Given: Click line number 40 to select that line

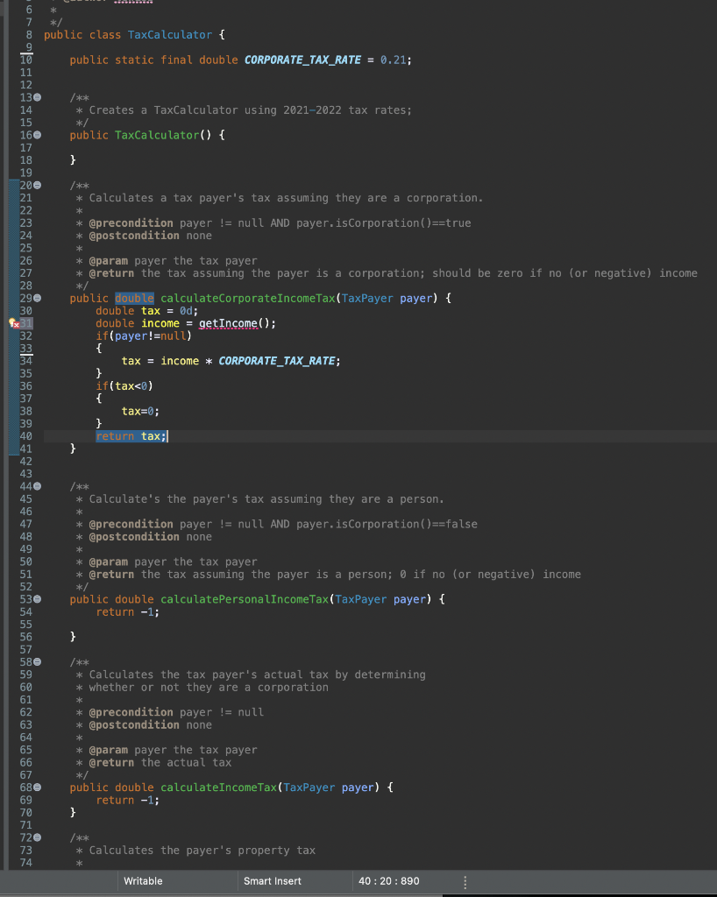Looking at the screenshot, I should click(27, 435).
